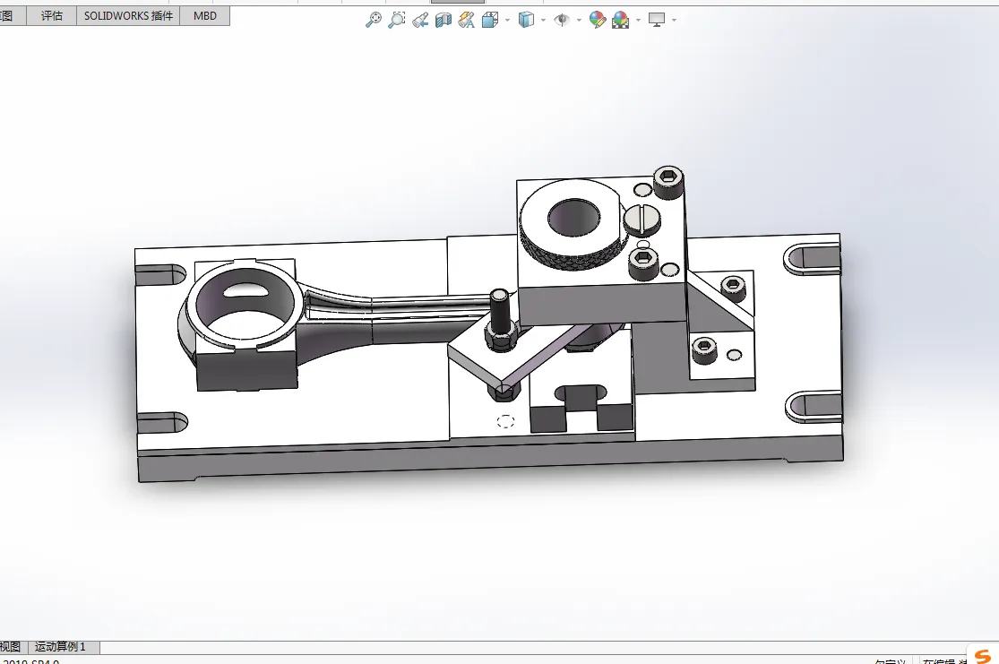Click the Zoom to Fit icon
This screenshot has width=999, height=664.
pyautogui.click(x=374, y=20)
